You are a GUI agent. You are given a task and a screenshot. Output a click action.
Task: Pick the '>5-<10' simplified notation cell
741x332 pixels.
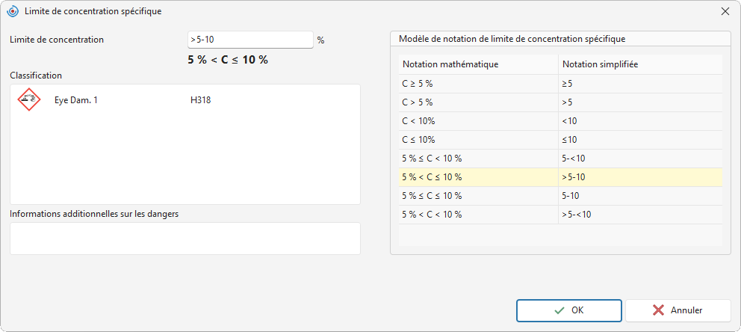[x=640, y=215]
